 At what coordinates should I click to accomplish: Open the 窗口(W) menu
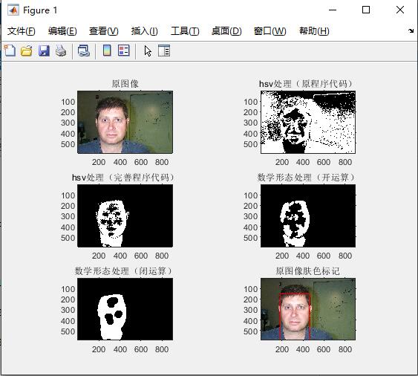[x=270, y=31]
